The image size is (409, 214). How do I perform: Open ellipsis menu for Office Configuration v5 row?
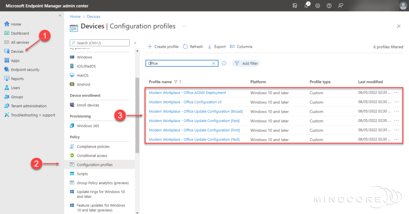[397, 102]
